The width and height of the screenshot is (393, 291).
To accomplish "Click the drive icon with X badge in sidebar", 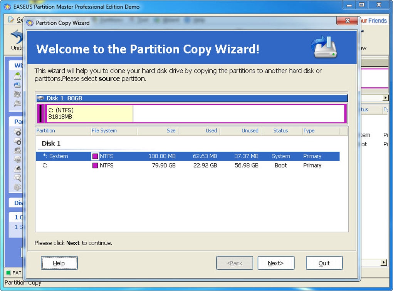I will coord(18,141).
